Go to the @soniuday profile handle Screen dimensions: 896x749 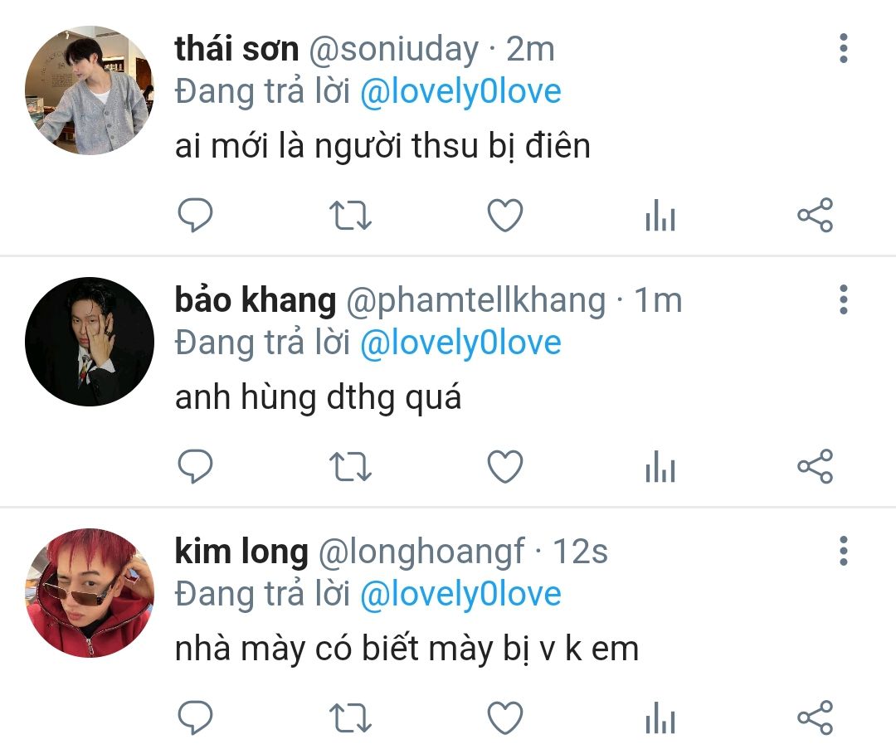393,50
